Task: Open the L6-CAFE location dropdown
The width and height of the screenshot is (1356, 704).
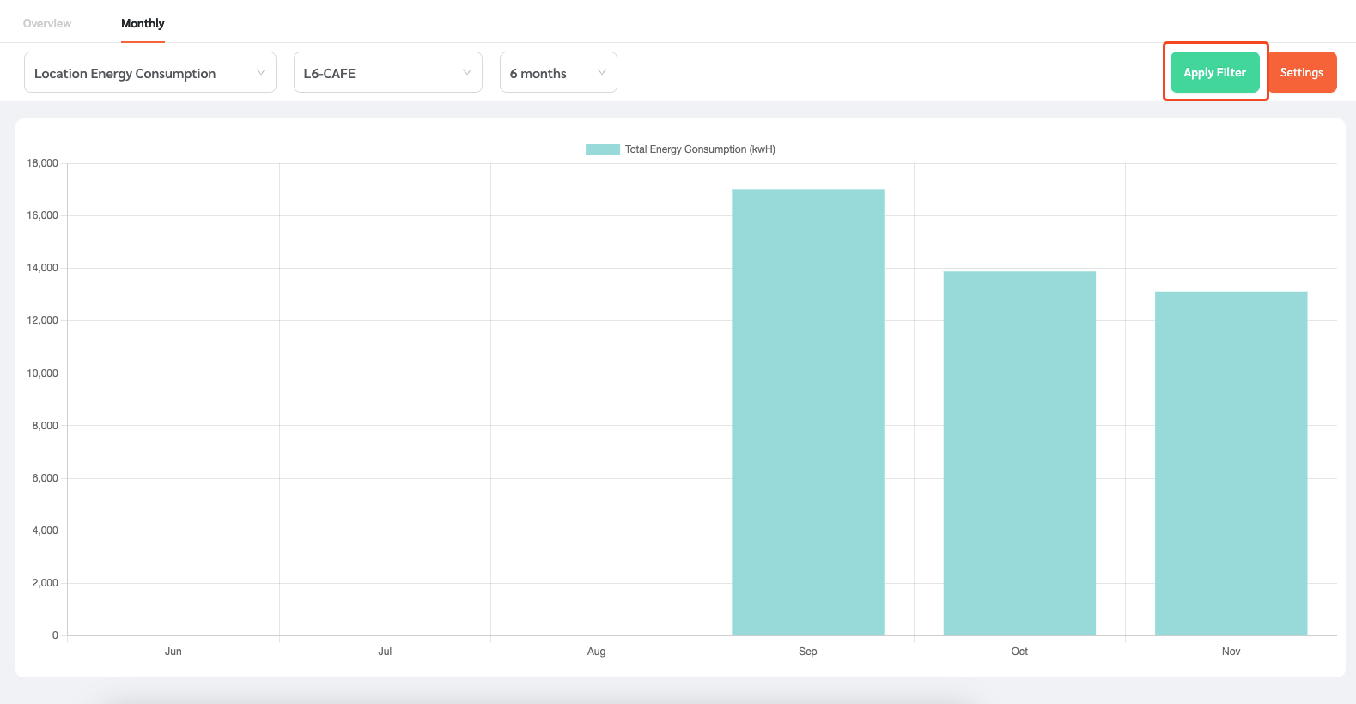Action: click(x=388, y=72)
